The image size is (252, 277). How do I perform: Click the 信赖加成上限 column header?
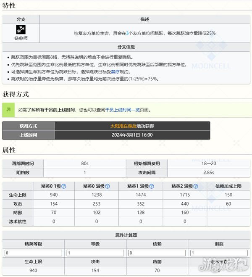[228, 186]
